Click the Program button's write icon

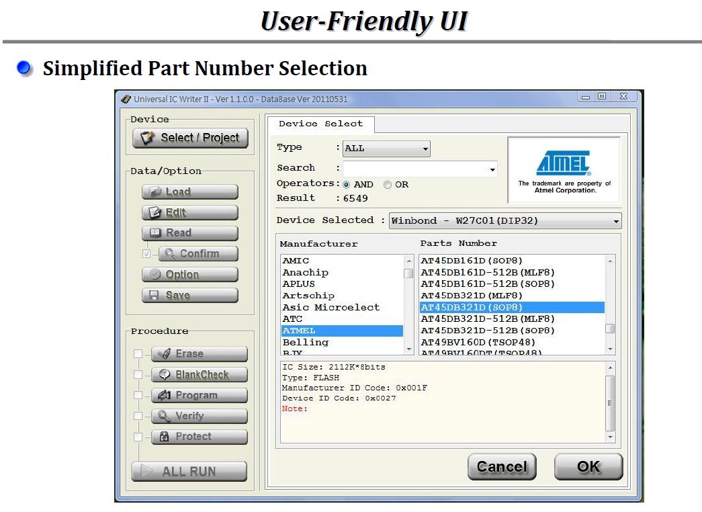165,394
